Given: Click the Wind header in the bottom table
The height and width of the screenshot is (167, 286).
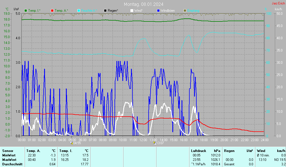Looking at the screenshot, I should 261,151.
